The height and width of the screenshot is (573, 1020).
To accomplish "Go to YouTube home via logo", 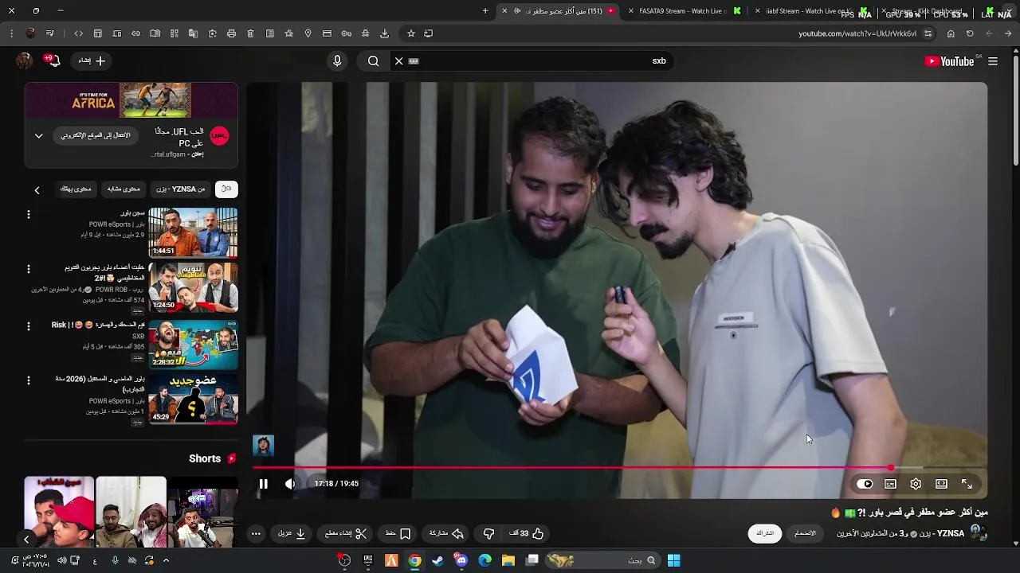I will click(950, 61).
